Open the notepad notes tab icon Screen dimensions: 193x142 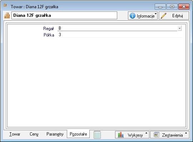coord(97,135)
